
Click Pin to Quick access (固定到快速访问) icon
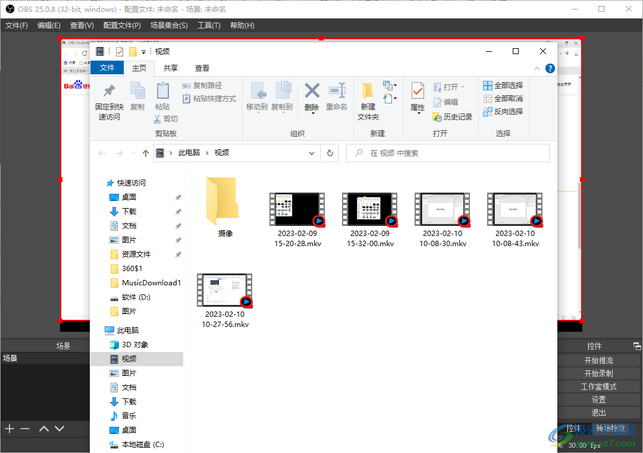(x=109, y=90)
